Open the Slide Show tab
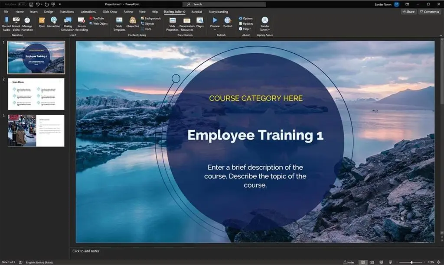 point(110,12)
